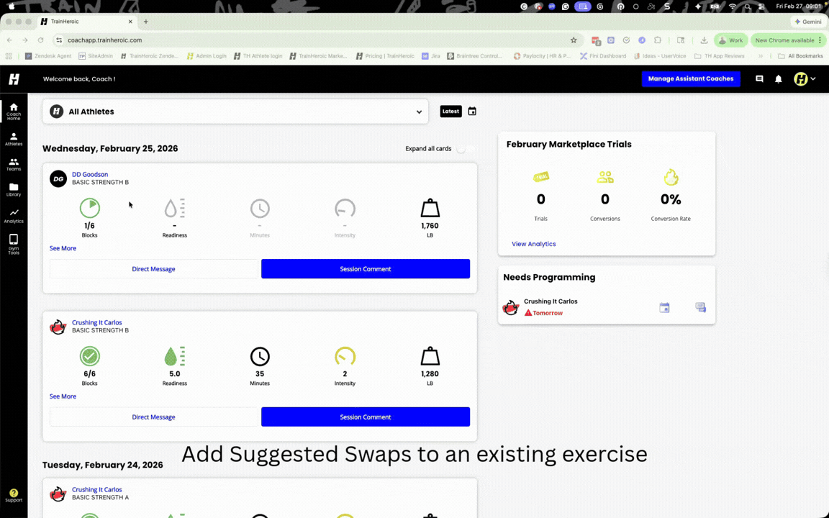The width and height of the screenshot is (829, 518).
Task: Click the Latest button
Action: point(450,111)
